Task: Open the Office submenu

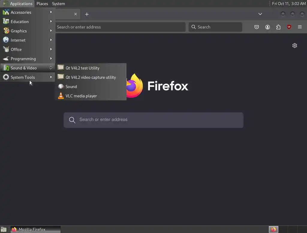Action: coord(28,49)
